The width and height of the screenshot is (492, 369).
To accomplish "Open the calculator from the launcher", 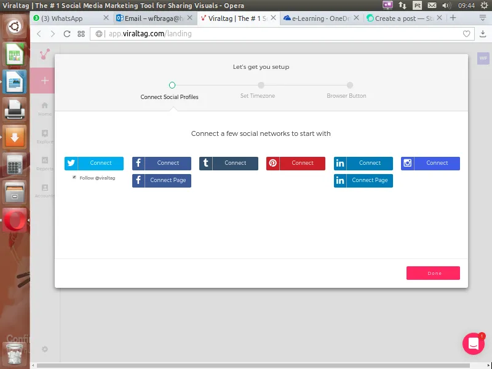I will point(14,164).
